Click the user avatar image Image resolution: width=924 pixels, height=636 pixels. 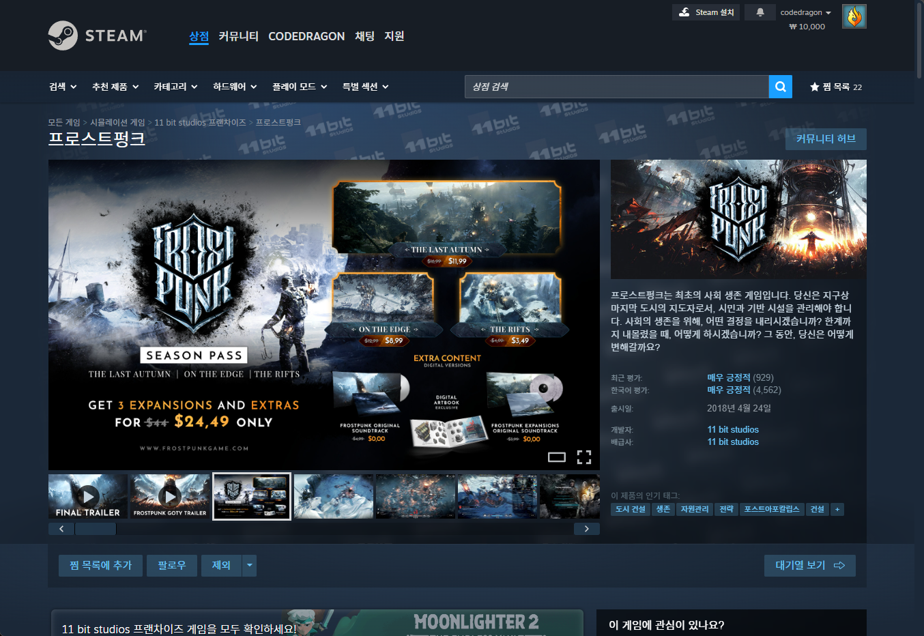click(854, 16)
